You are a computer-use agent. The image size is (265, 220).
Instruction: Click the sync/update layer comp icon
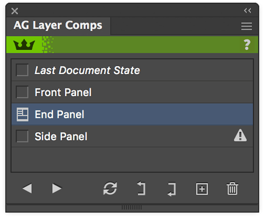tap(110, 189)
